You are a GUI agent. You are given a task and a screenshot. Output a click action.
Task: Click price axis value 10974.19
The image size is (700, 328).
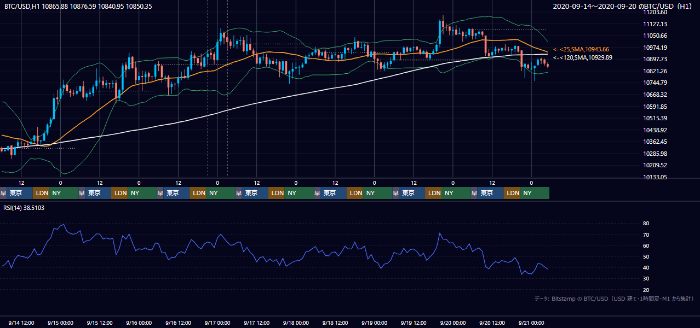point(655,48)
